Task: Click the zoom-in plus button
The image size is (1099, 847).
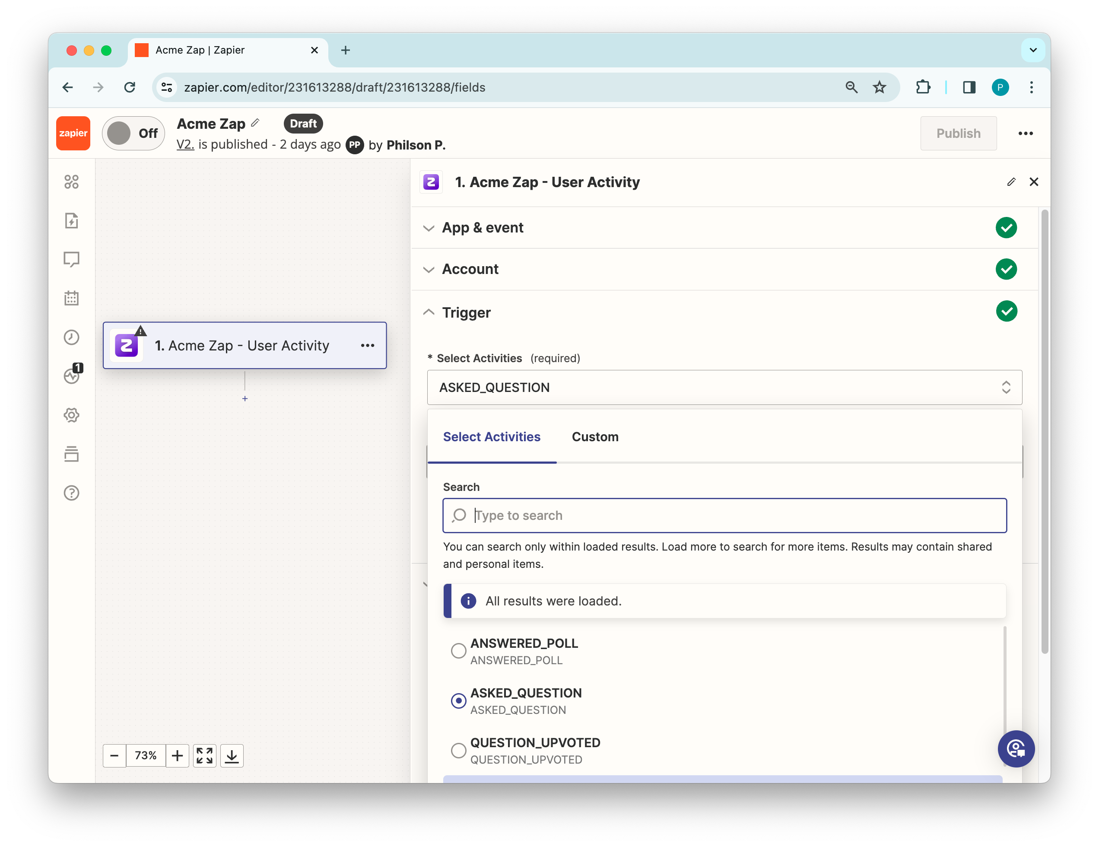Action: pos(177,755)
